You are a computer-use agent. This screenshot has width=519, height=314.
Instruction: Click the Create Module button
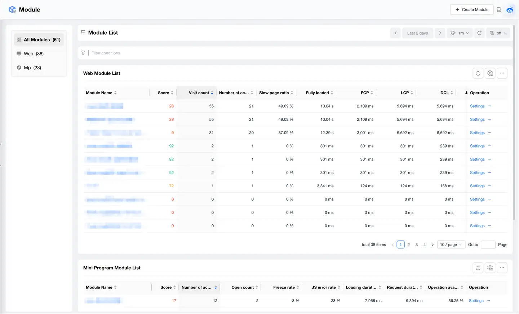[472, 9]
